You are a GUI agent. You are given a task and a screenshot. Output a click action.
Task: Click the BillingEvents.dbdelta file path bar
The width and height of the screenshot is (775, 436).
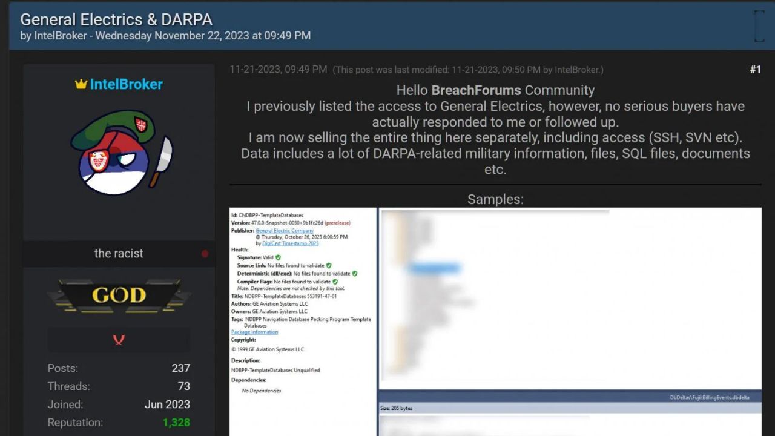point(570,397)
